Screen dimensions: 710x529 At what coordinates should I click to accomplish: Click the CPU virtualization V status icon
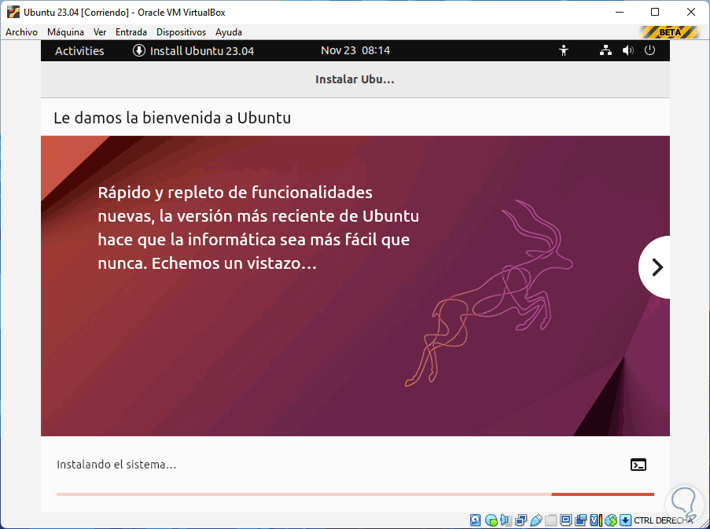596,520
